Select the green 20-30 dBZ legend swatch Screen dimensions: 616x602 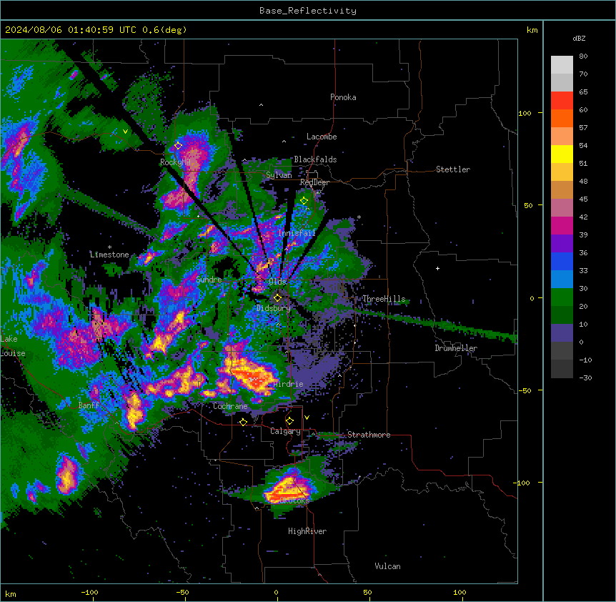click(562, 297)
